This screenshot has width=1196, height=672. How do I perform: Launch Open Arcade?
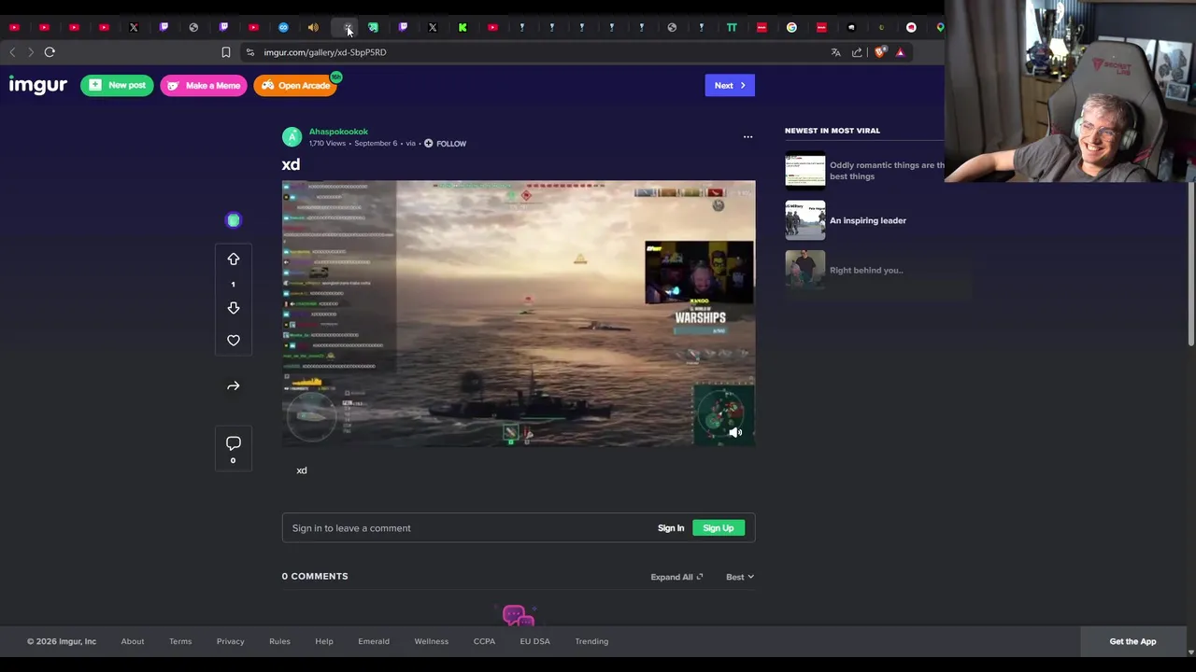pyautogui.click(x=295, y=85)
